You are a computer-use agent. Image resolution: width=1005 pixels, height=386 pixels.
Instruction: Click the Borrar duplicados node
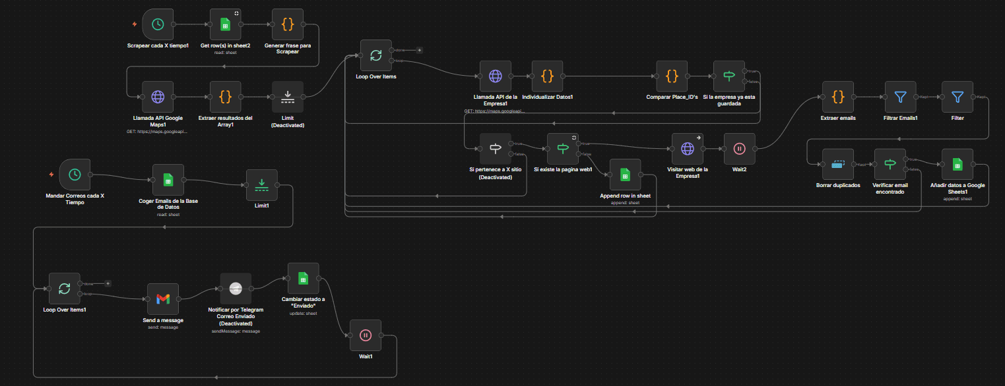838,165
